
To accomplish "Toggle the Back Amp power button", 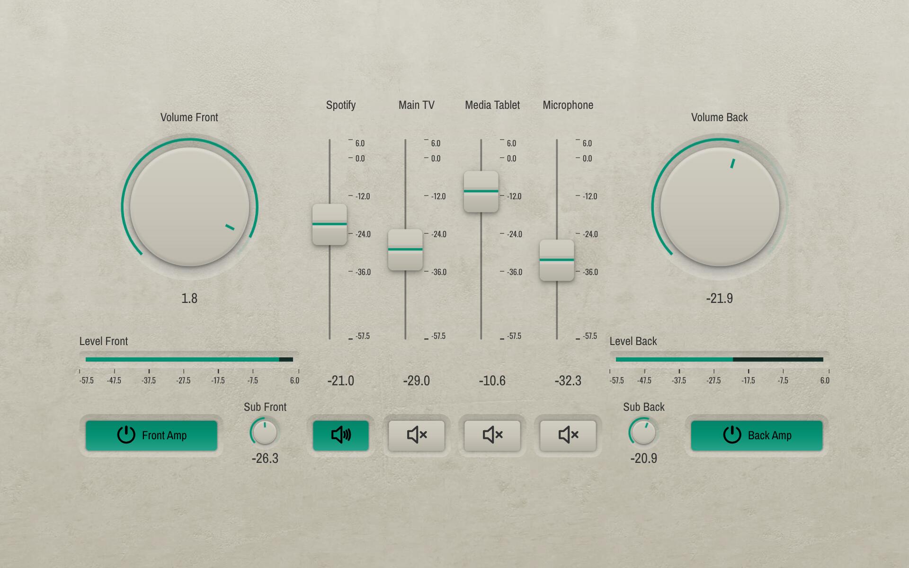I will click(x=757, y=435).
